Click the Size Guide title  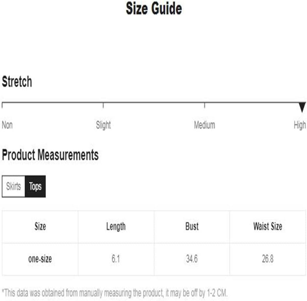click(154, 9)
